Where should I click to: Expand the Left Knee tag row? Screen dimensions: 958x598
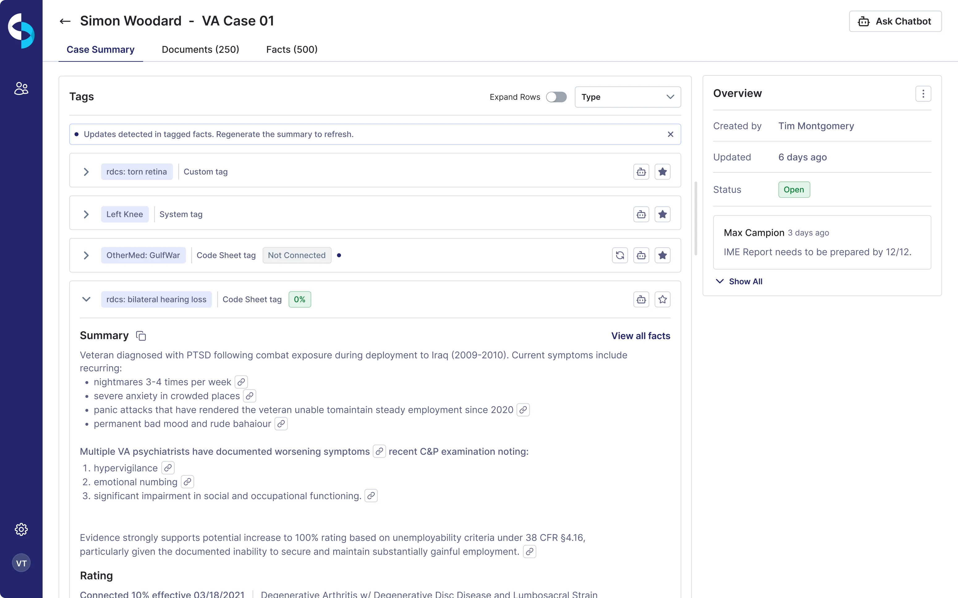(x=86, y=214)
